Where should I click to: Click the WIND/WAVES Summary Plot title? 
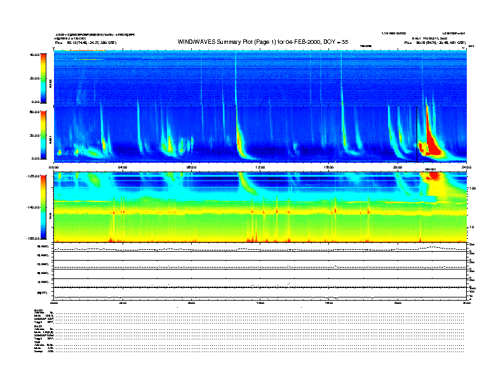click(x=263, y=42)
